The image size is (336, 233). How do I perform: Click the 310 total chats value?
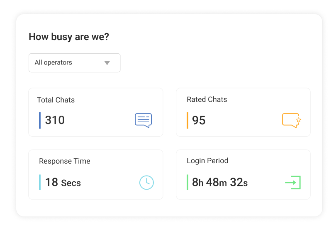point(55,120)
